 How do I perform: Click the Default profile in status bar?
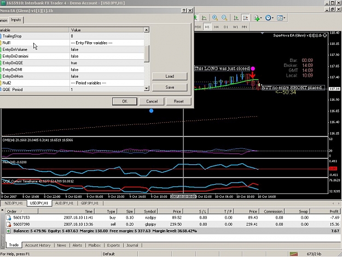pos(108,254)
